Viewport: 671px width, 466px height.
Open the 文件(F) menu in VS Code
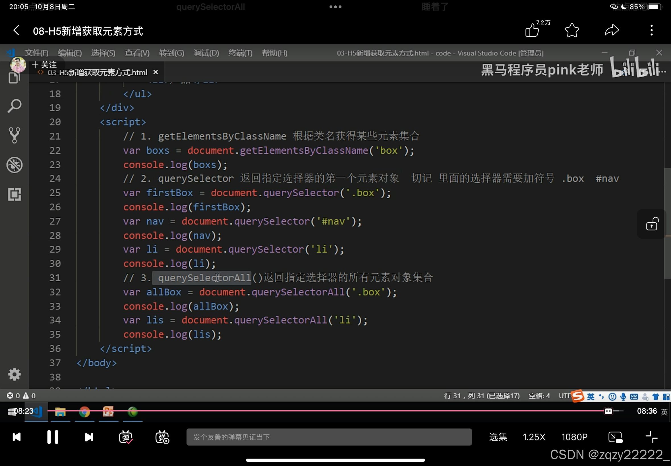[x=36, y=53]
